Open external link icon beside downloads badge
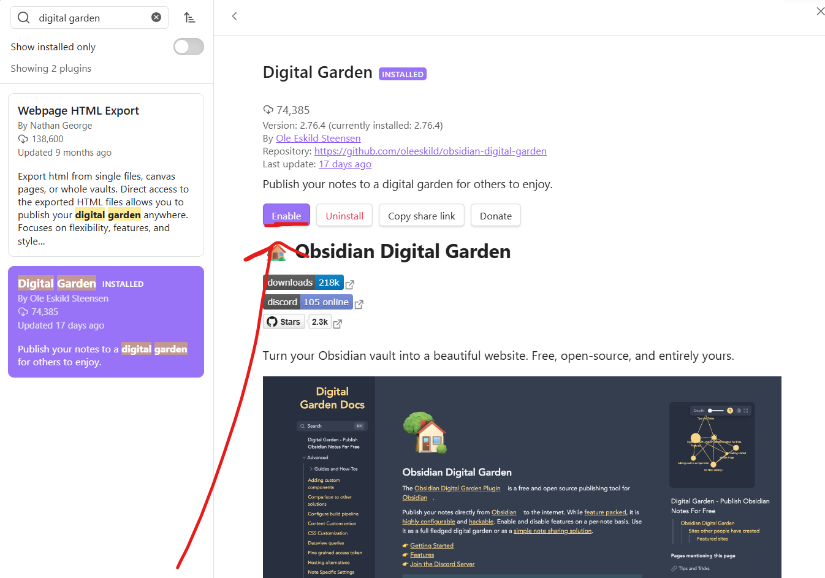Viewport: 825px width, 578px height. point(350,284)
